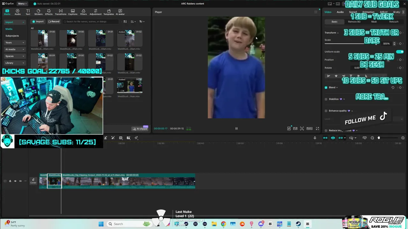This screenshot has height=229, width=408.
Task: Open the Templates tab
Action: (109, 12)
